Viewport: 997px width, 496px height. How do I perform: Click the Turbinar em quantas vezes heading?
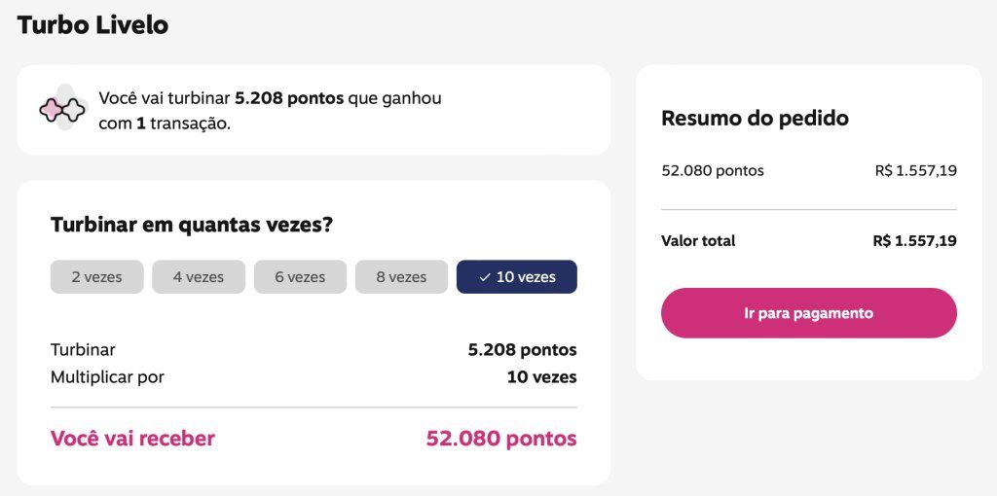click(x=192, y=226)
